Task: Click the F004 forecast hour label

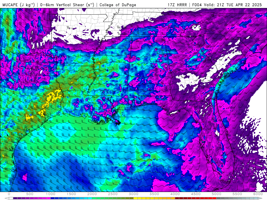Action: pos(198,5)
